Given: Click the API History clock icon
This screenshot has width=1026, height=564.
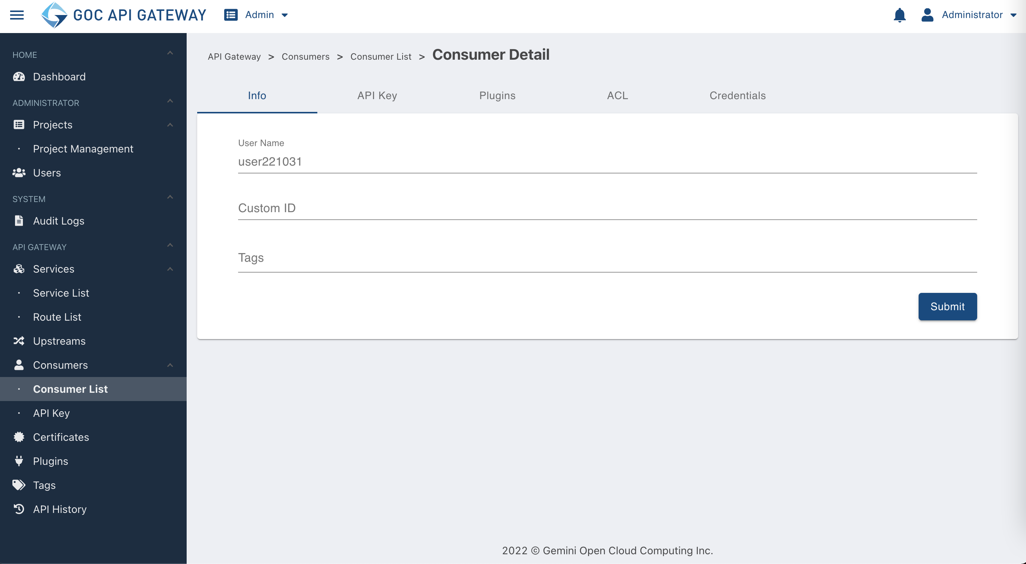Looking at the screenshot, I should [x=19, y=509].
